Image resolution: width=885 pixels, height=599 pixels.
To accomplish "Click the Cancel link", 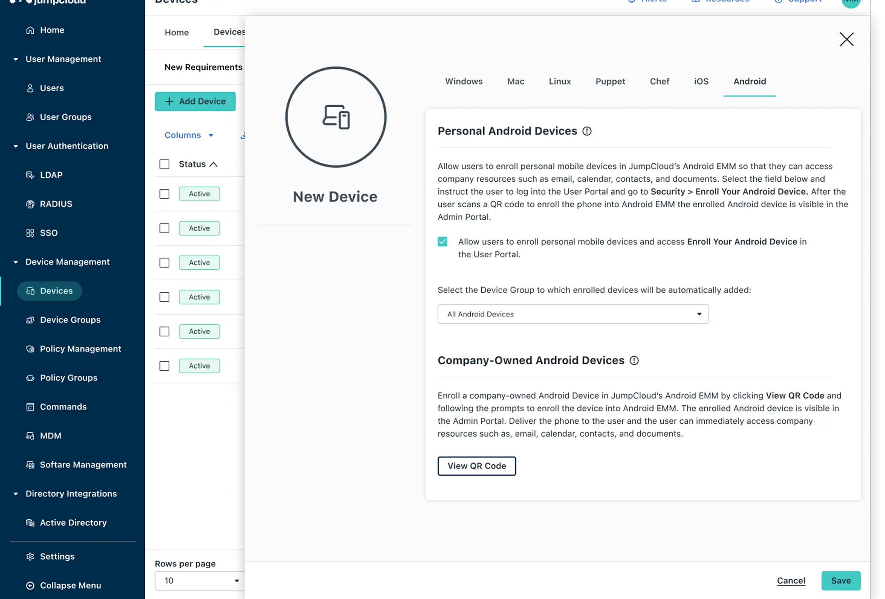I will [x=791, y=580].
